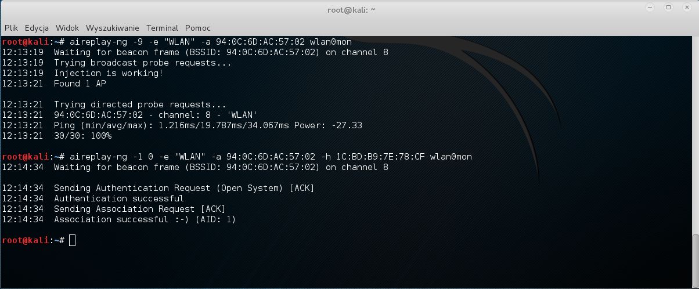Open the Wyszukiwanie menu
This screenshot has width=699, height=289.
coord(113,28)
